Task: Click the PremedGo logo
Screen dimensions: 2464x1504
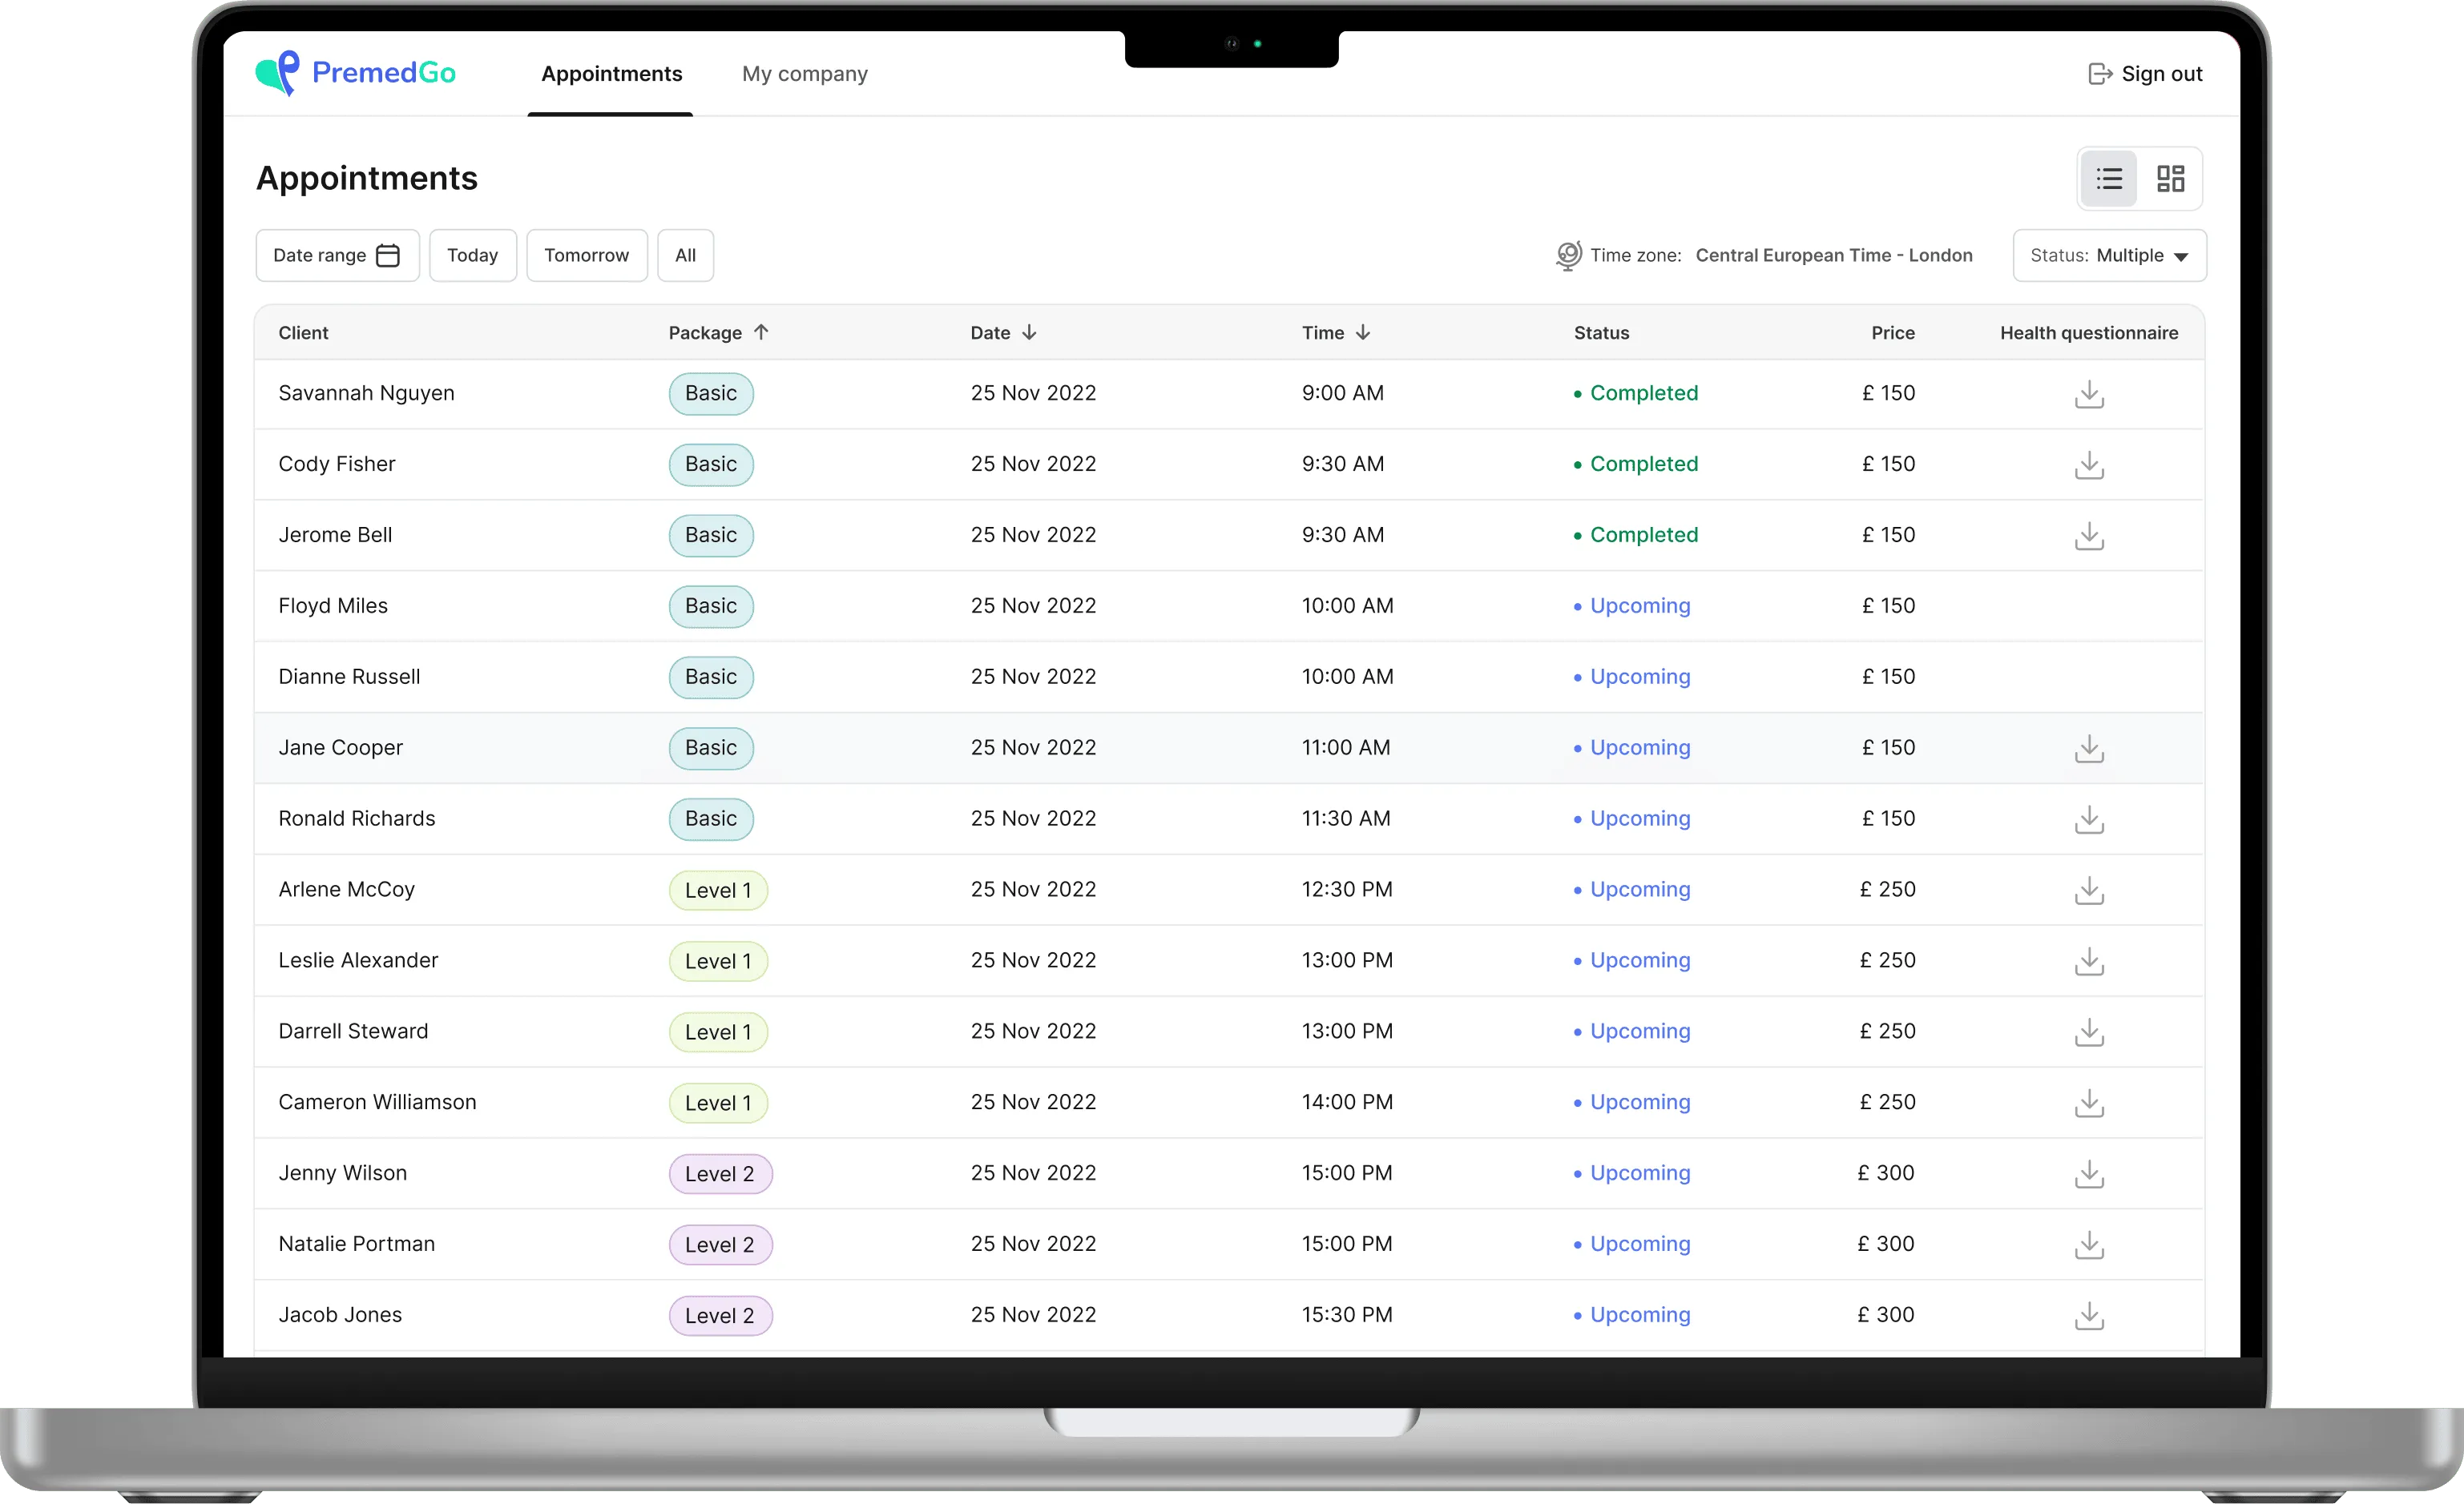Action: (x=355, y=73)
